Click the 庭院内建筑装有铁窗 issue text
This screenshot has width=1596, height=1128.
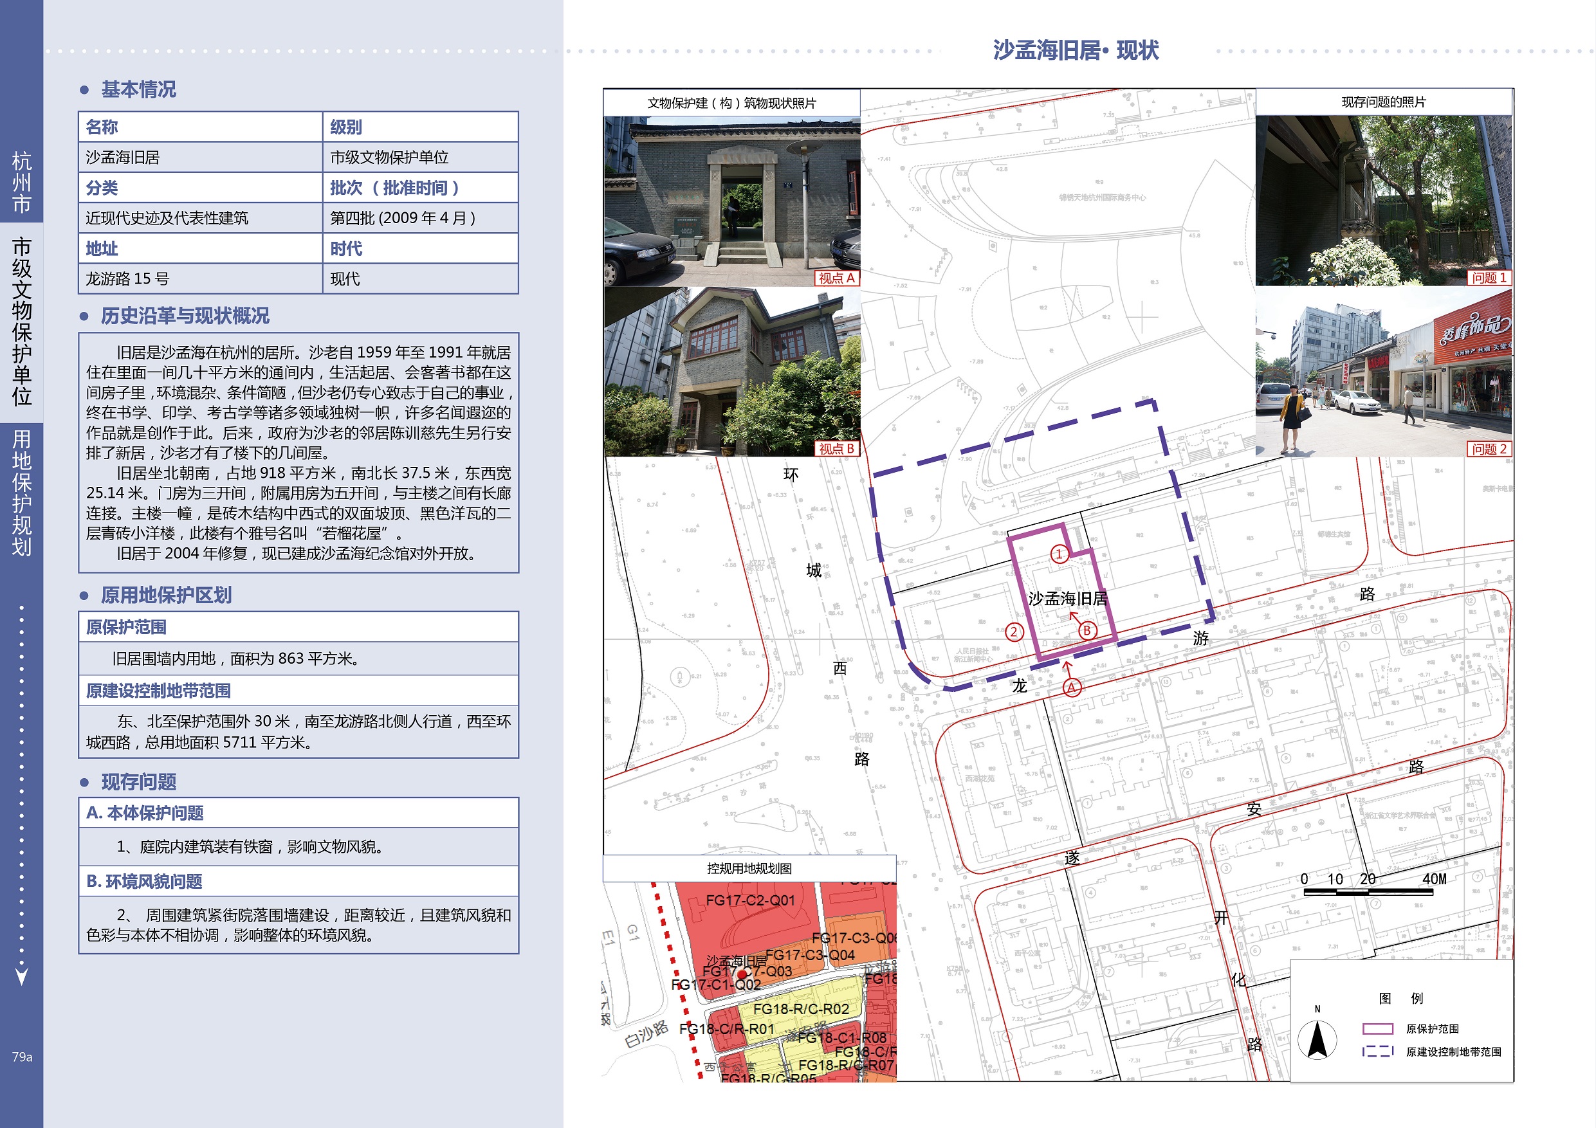click(250, 846)
